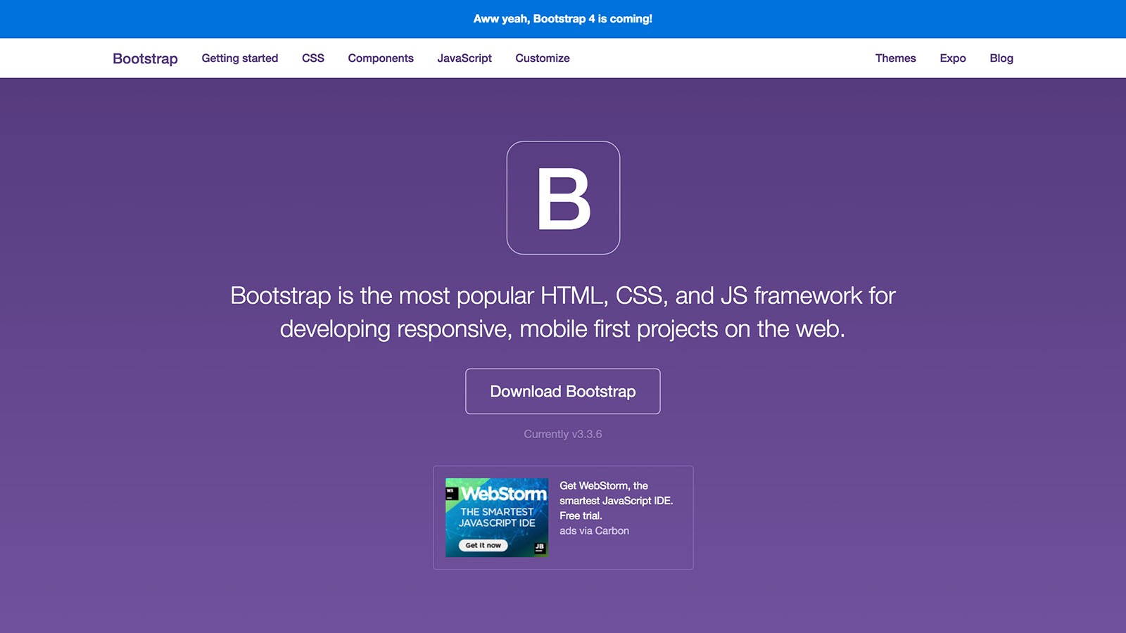Click the large Bootstrap B logo
The image size is (1126, 633).
pyautogui.click(x=563, y=198)
